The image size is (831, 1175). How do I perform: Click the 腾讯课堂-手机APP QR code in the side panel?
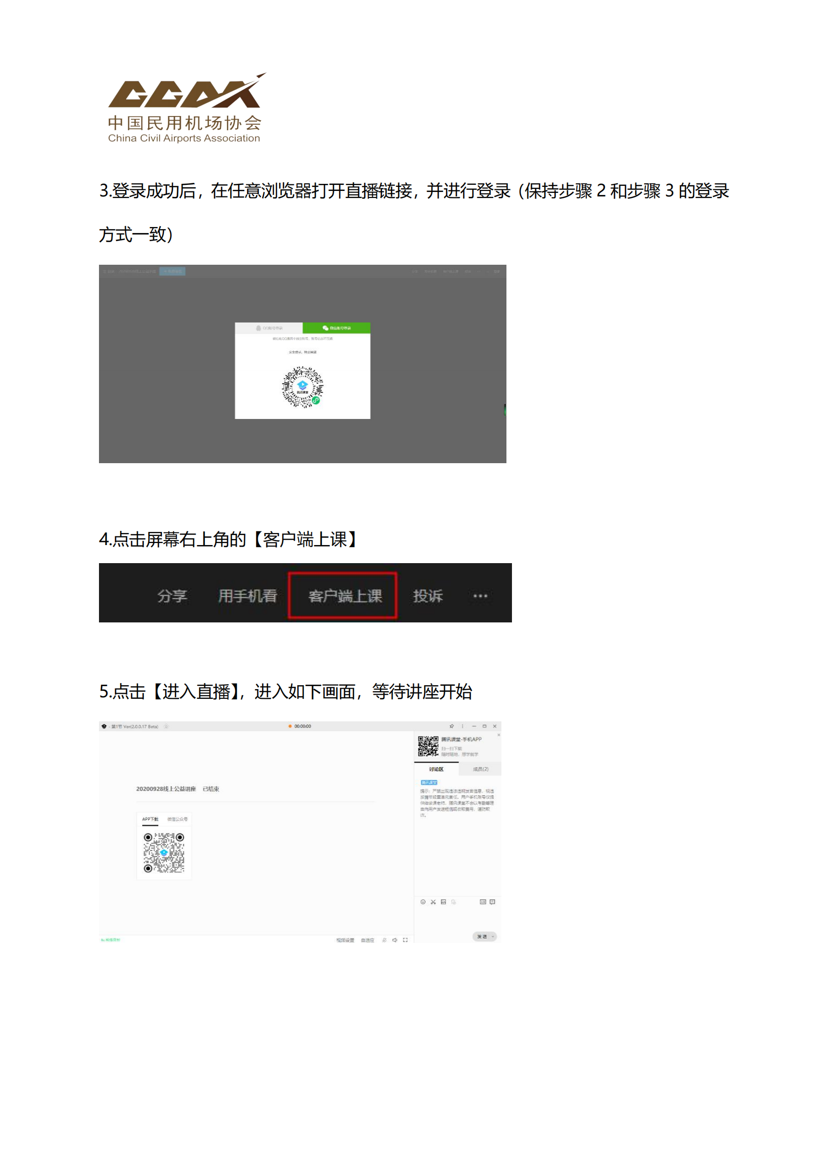(428, 746)
